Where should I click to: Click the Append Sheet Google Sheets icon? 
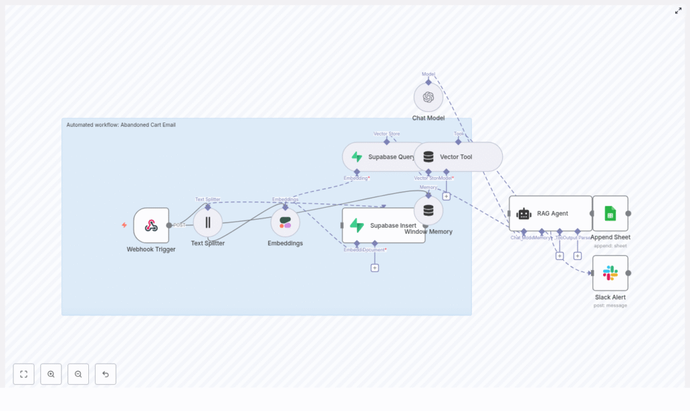tap(610, 213)
